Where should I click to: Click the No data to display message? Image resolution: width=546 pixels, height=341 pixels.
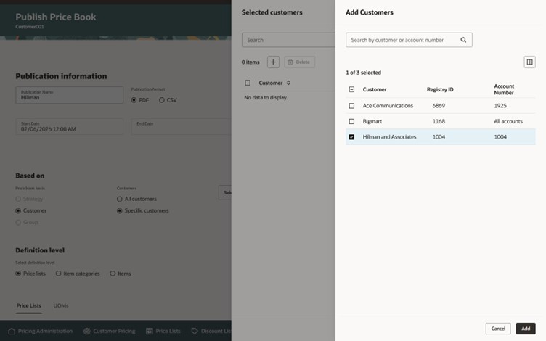click(x=266, y=98)
